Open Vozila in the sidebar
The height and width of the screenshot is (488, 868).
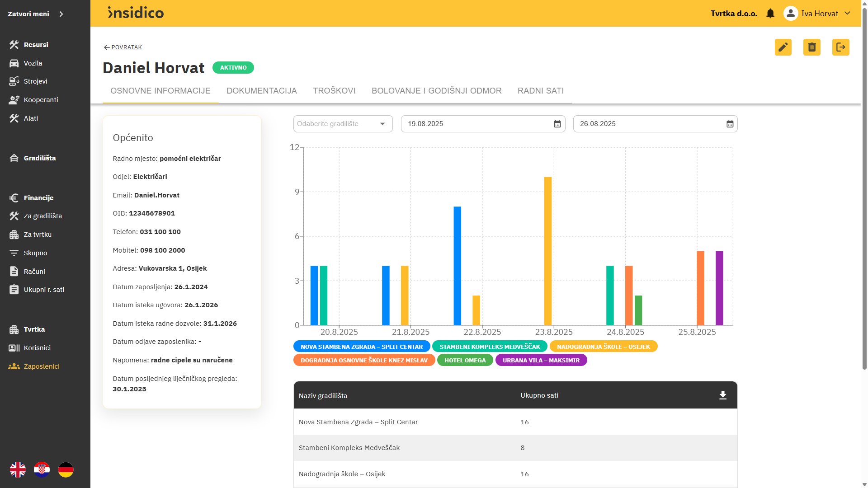click(x=33, y=63)
